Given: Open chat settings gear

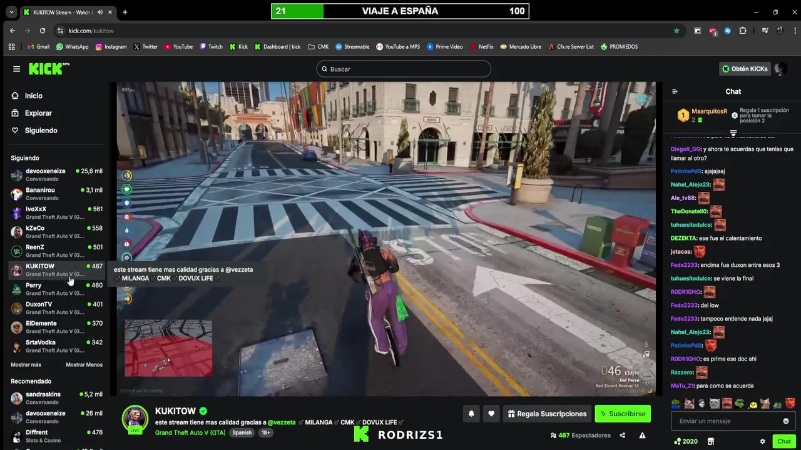Looking at the screenshot, I should point(762,441).
